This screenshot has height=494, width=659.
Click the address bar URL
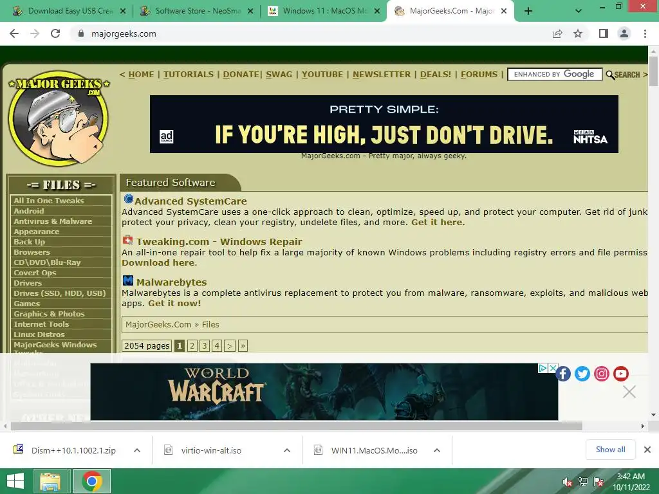pos(124,33)
